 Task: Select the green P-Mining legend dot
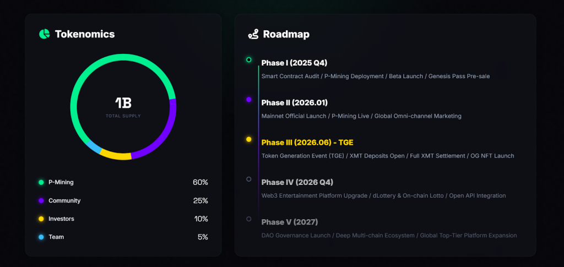click(41, 182)
